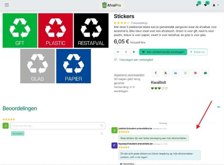The image size is (224, 165).
Task: Share product on LinkedIn
Action: tap(175, 73)
